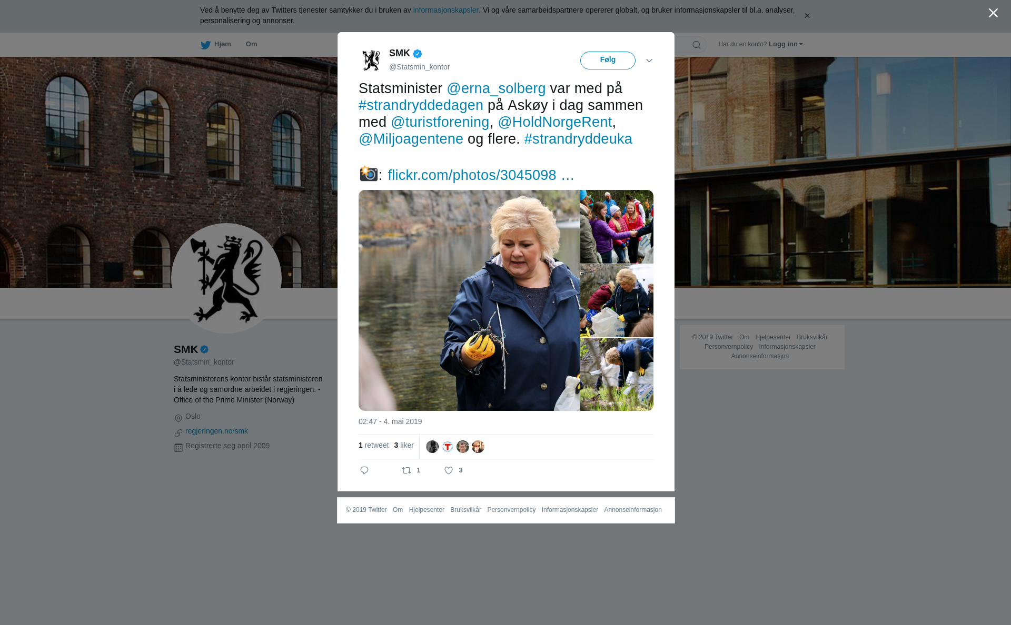Expand the tweet options chevron next to Følg

pyautogui.click(x=649, y=61)
